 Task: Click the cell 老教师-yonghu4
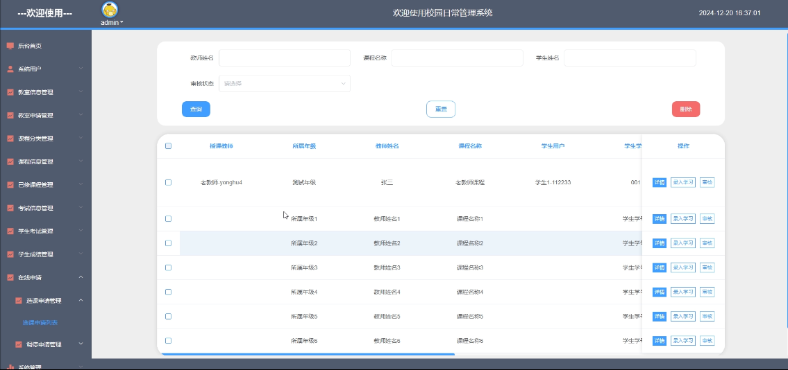(x=221, y=182)
